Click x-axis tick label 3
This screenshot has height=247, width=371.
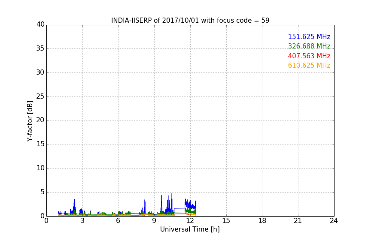pyautogui.click(x=82, y=221)
